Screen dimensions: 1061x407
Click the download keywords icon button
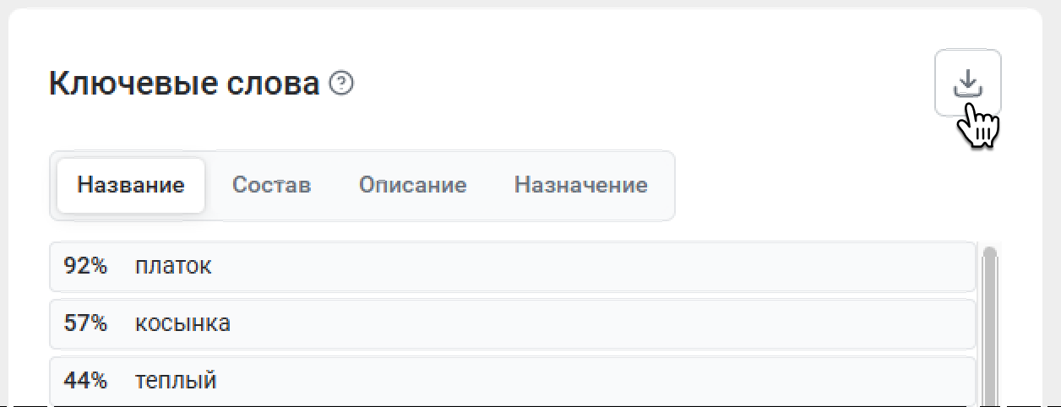[x=967, y=83]
